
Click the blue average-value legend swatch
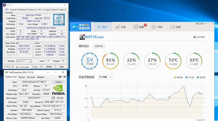pos(186,77)
